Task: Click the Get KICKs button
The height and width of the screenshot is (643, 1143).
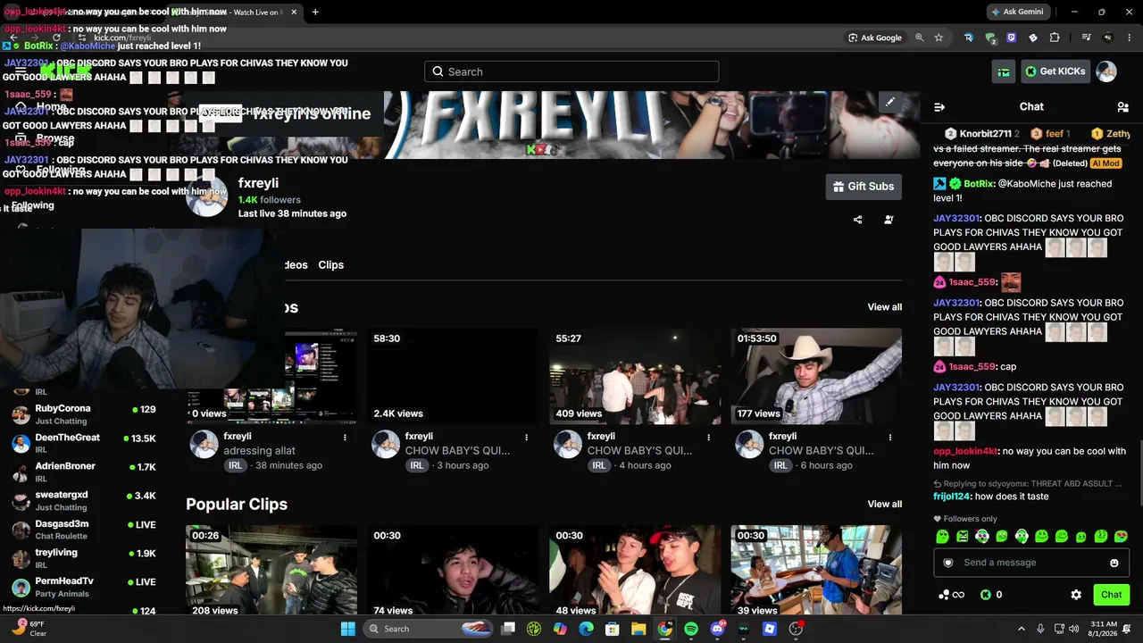Action: (x=1055, y=71)
